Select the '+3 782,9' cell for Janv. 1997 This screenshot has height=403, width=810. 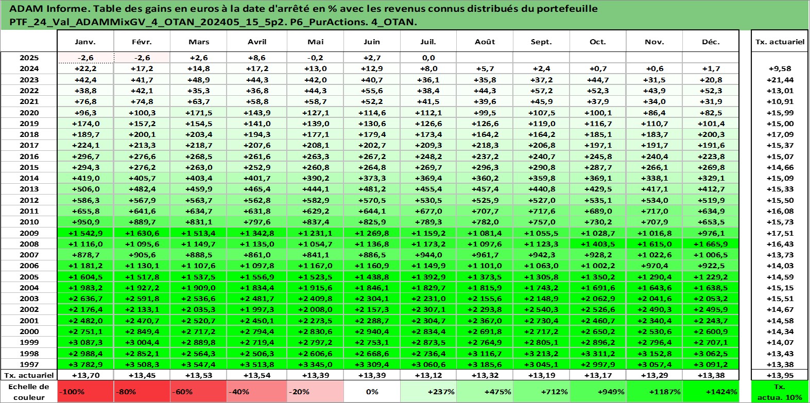click(85, 364)
